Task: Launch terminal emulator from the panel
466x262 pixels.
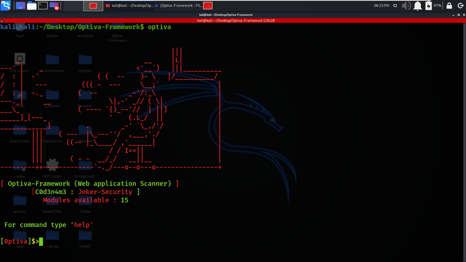Action: click(43, 6)
